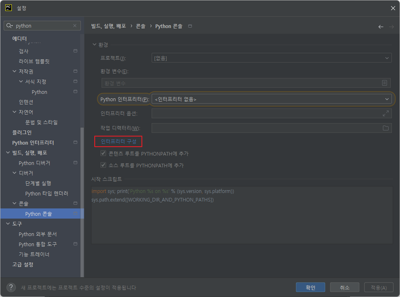Viewport: 400px width, 297px height.
Task: Select 검사 in settings tree
Action: tap(24, 51)
